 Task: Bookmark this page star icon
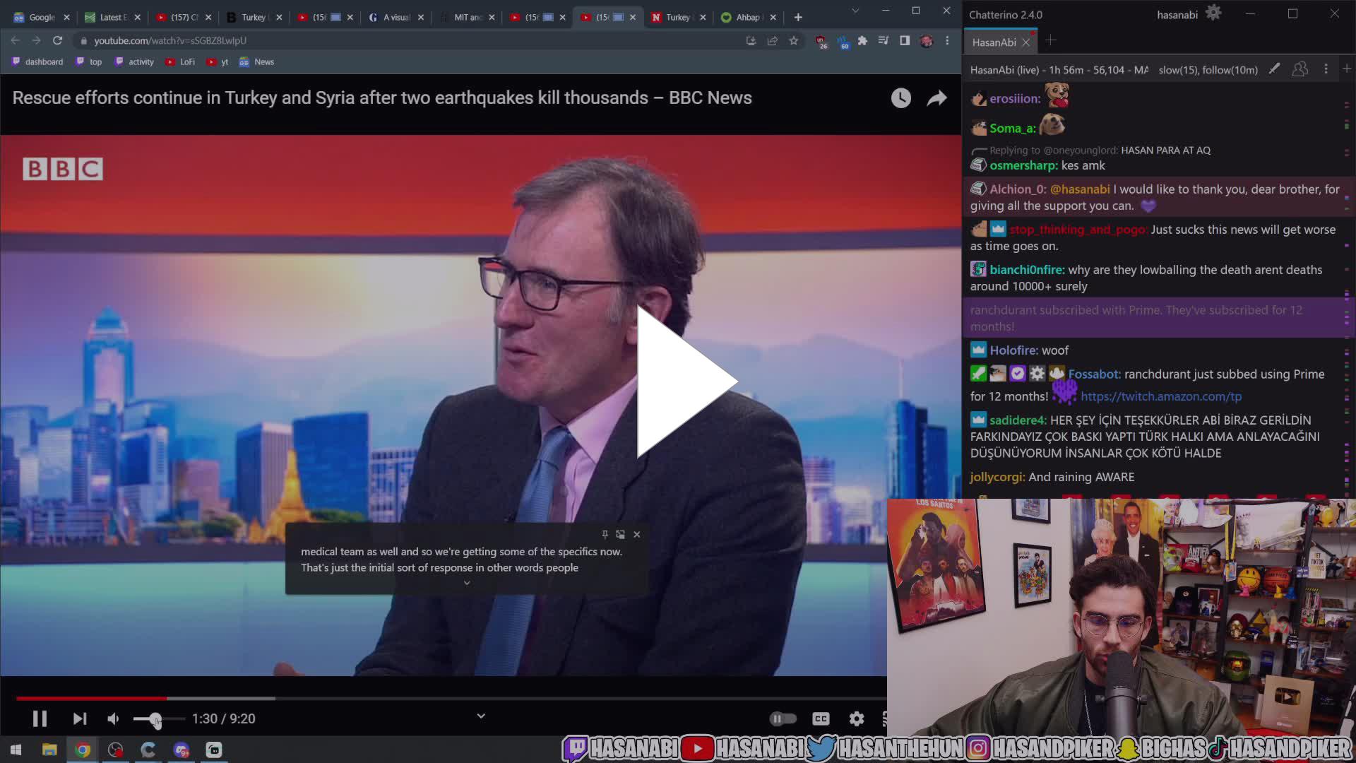pyautogui.click(x=794, y=41)
